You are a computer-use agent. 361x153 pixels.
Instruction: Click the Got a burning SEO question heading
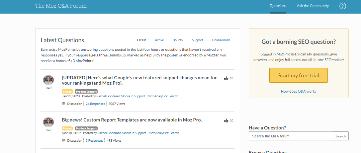(299, 42)
